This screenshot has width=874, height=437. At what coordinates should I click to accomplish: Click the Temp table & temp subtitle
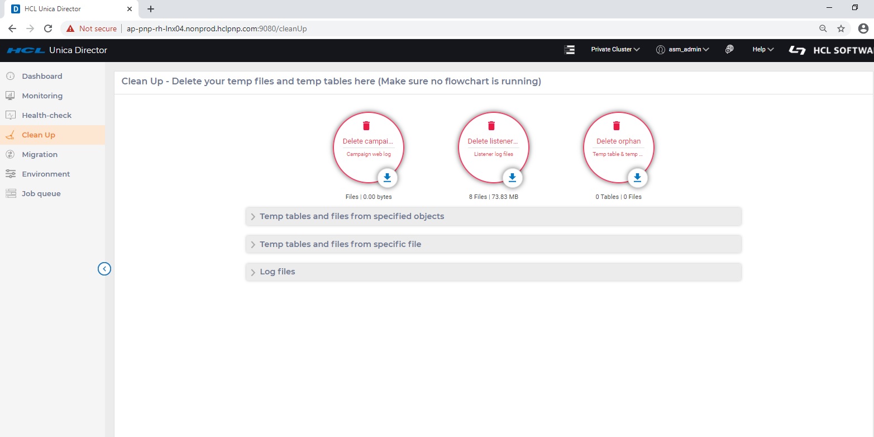tap(618, 154)
